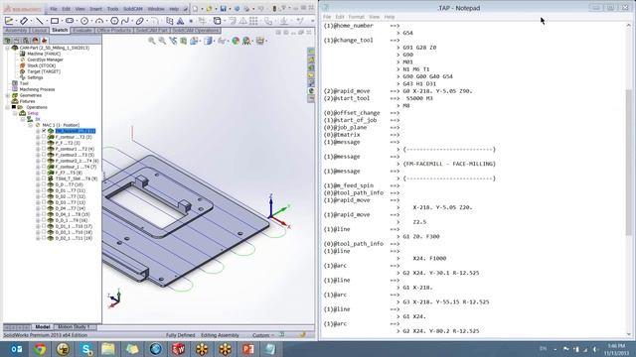
Task: Open the Tools menu in SolidWorks
Action: pos(112,9)
